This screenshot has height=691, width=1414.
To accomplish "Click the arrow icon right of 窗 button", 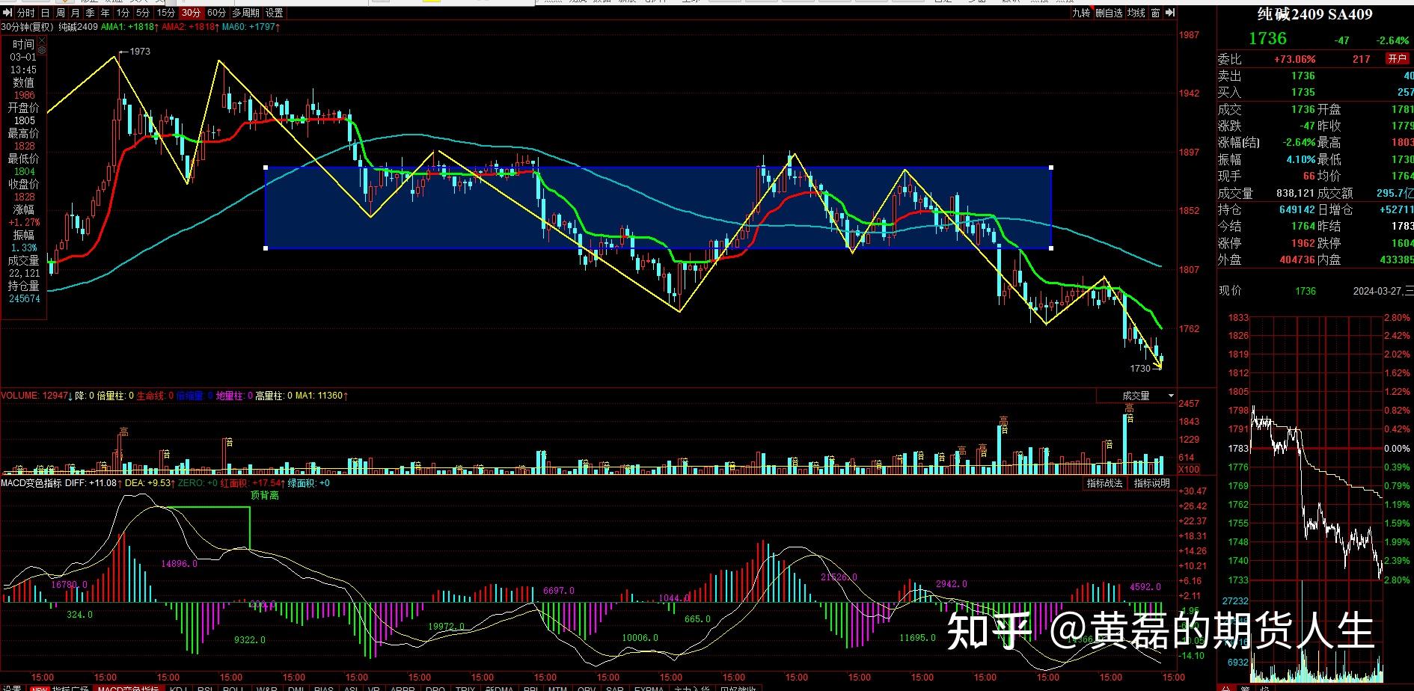I will tap(1171, 13).
